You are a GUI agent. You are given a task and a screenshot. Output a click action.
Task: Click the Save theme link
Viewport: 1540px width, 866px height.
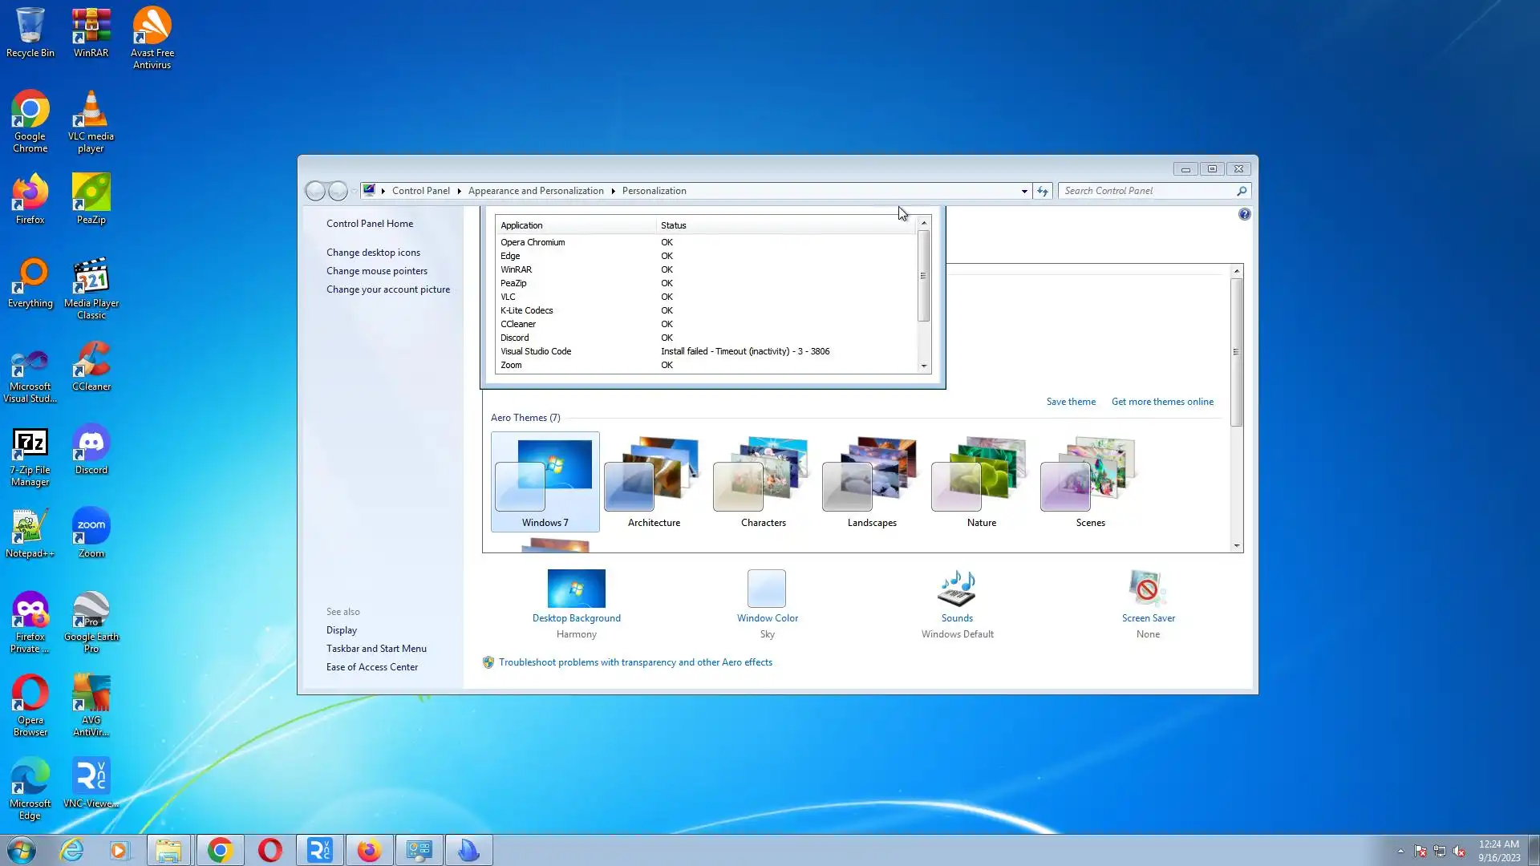pyautogui.click(x=1070, y=402)
